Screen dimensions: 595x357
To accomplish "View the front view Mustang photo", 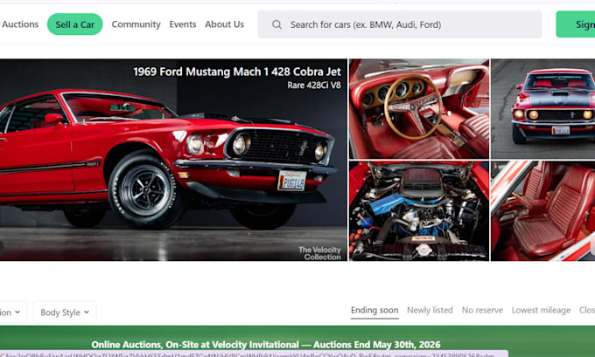I will coord(543,108).
